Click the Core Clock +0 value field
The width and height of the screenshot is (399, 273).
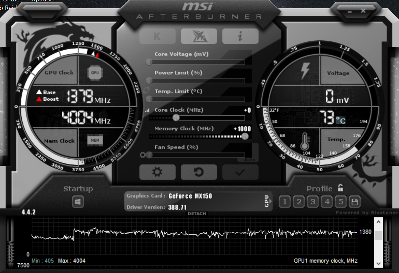(247, 110)
